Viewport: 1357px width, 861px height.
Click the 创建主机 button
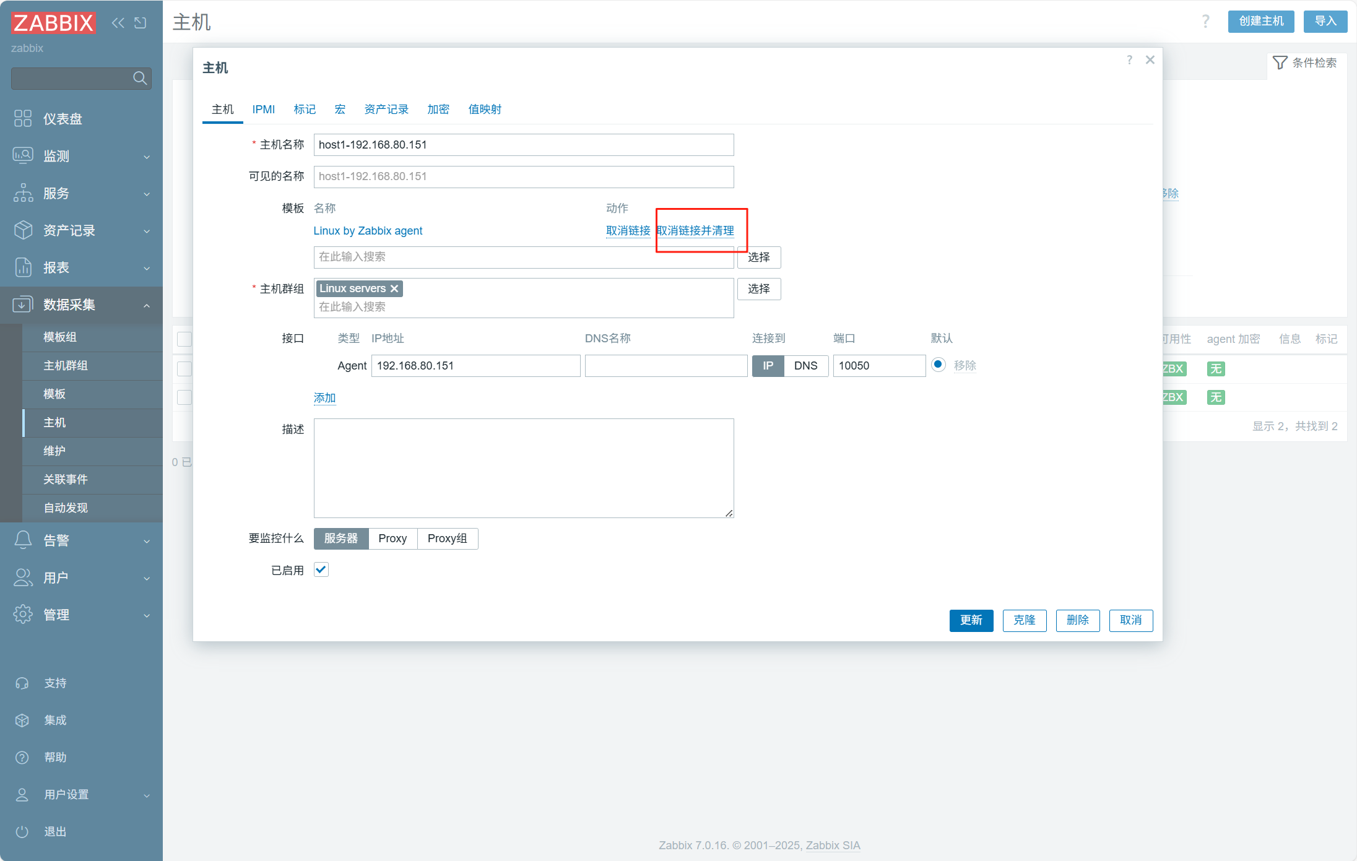[1261, 21]
